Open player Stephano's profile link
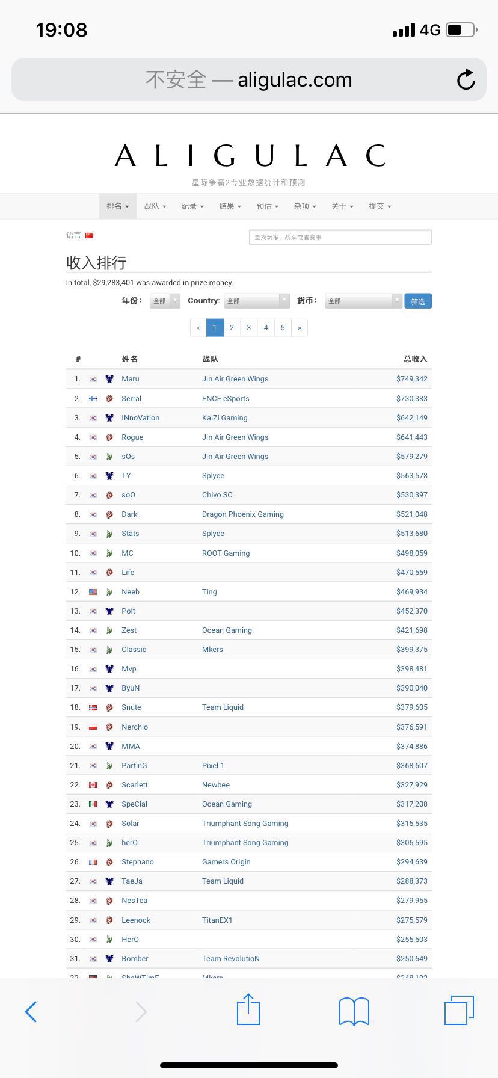498x1078 pixels. point(138,862)
